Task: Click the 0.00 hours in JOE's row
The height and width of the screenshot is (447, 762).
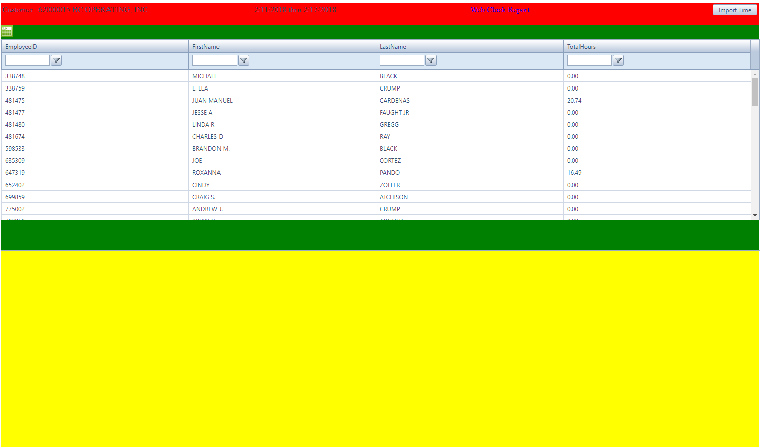Action: (573, 161)
